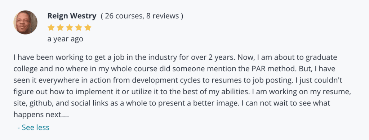Viewport: 369px width, 140px height.
Task: Click the 'a year ago' timestamp
Action: [x=65, y=39]
